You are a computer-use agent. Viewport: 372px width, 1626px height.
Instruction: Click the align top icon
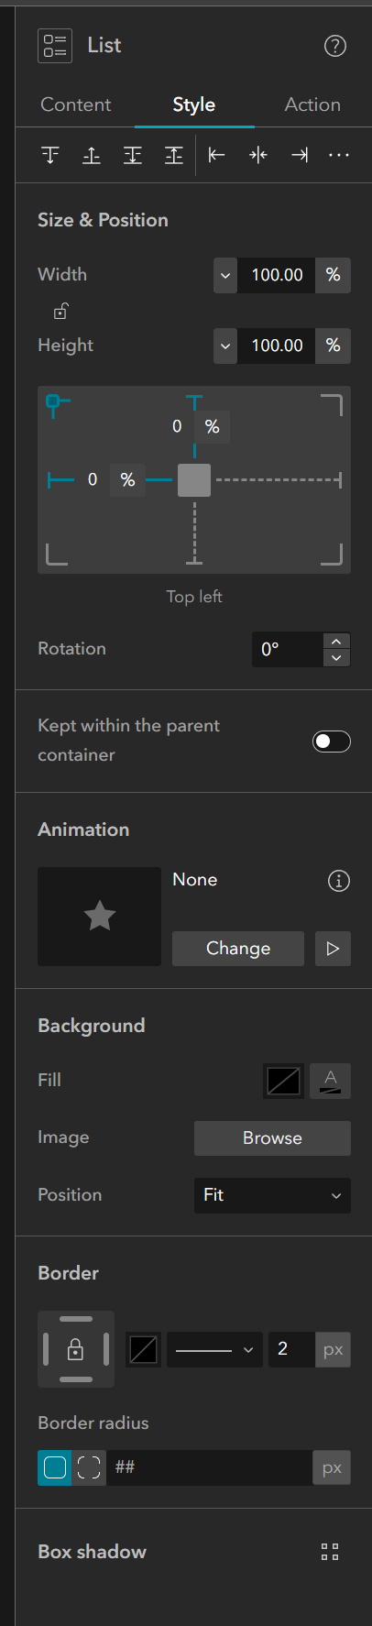(50, 155)
